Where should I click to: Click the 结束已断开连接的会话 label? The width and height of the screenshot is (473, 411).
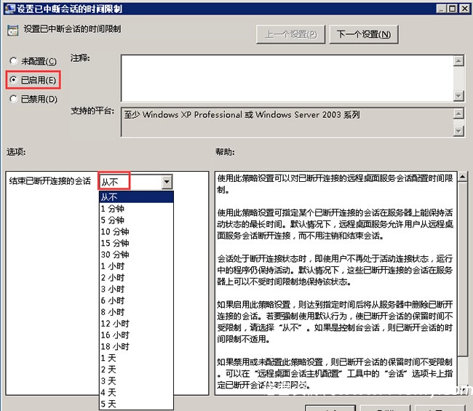(x=50, y=181)
